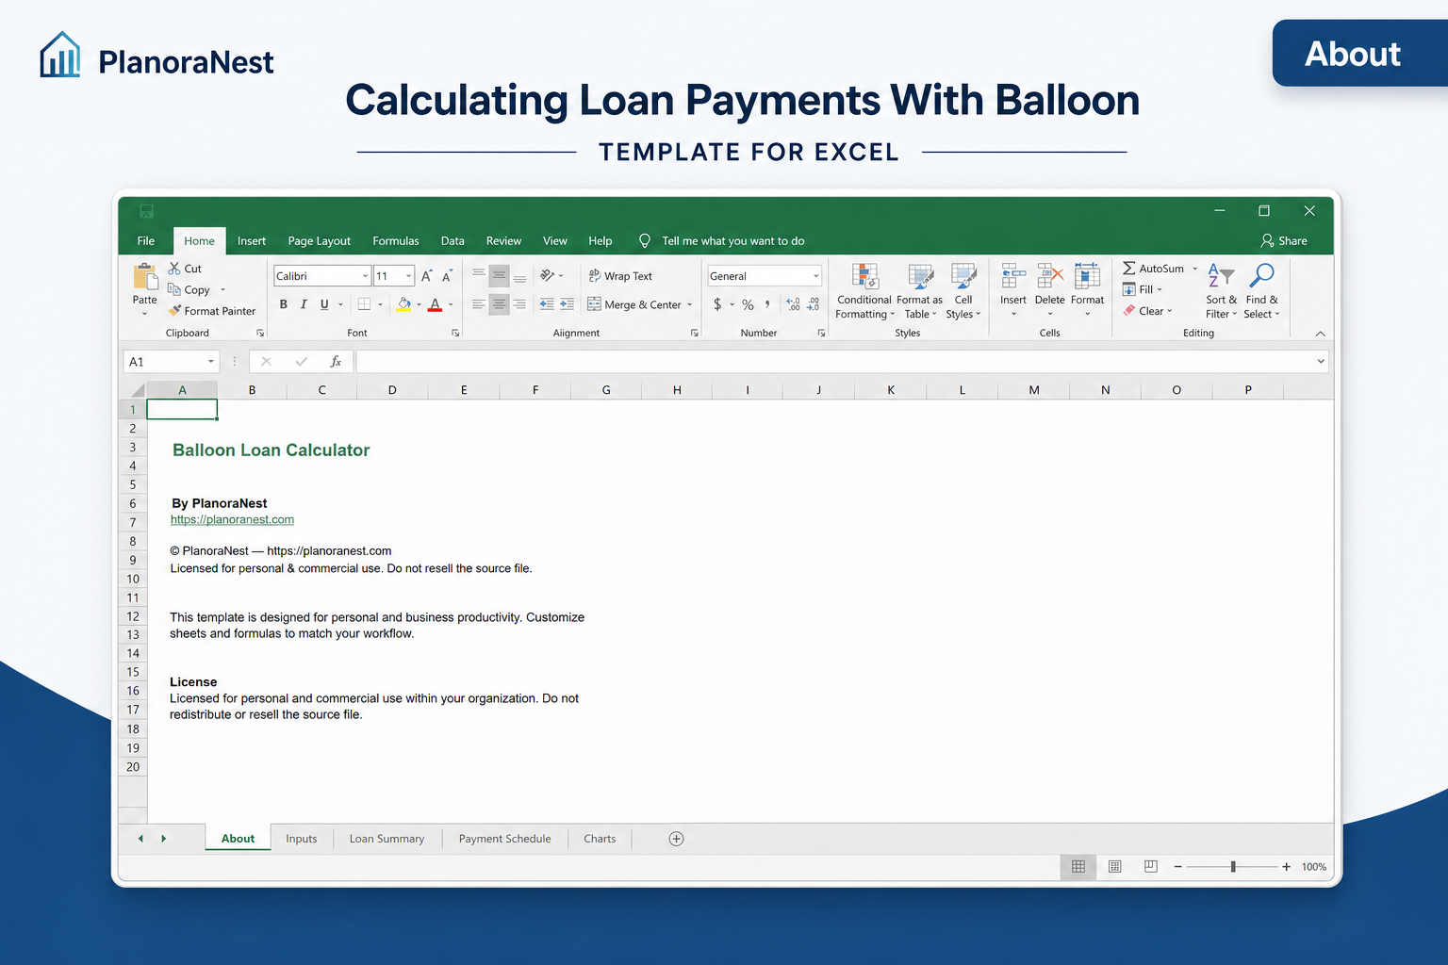Open the Page Layout tab
The image size is (1448, 965).
click(x=319, y=241)
